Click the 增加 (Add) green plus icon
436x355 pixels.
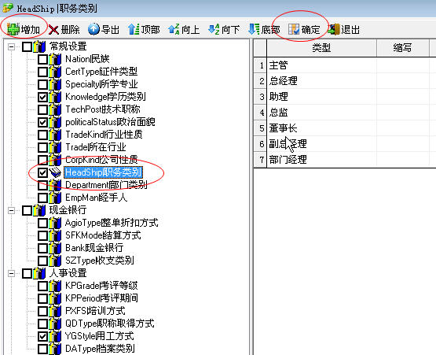[x=13, y=29]
